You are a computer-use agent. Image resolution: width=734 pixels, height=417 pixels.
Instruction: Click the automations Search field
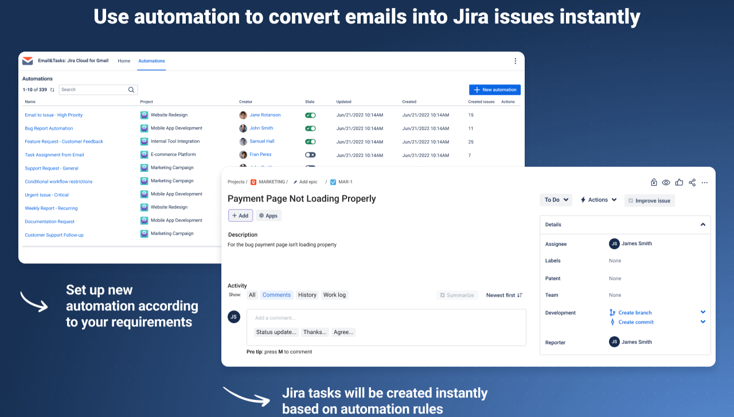coord(98,90)
